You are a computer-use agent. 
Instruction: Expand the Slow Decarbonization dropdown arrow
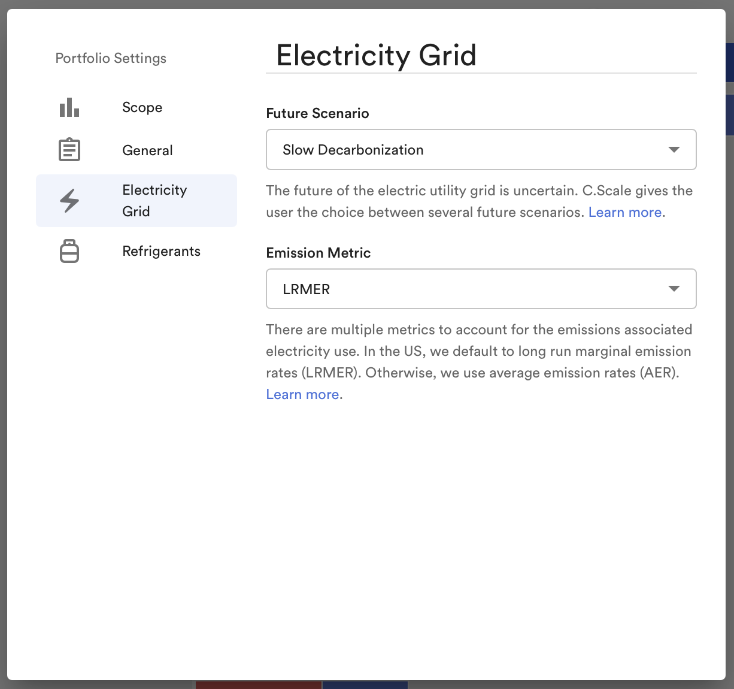(674, 150)
